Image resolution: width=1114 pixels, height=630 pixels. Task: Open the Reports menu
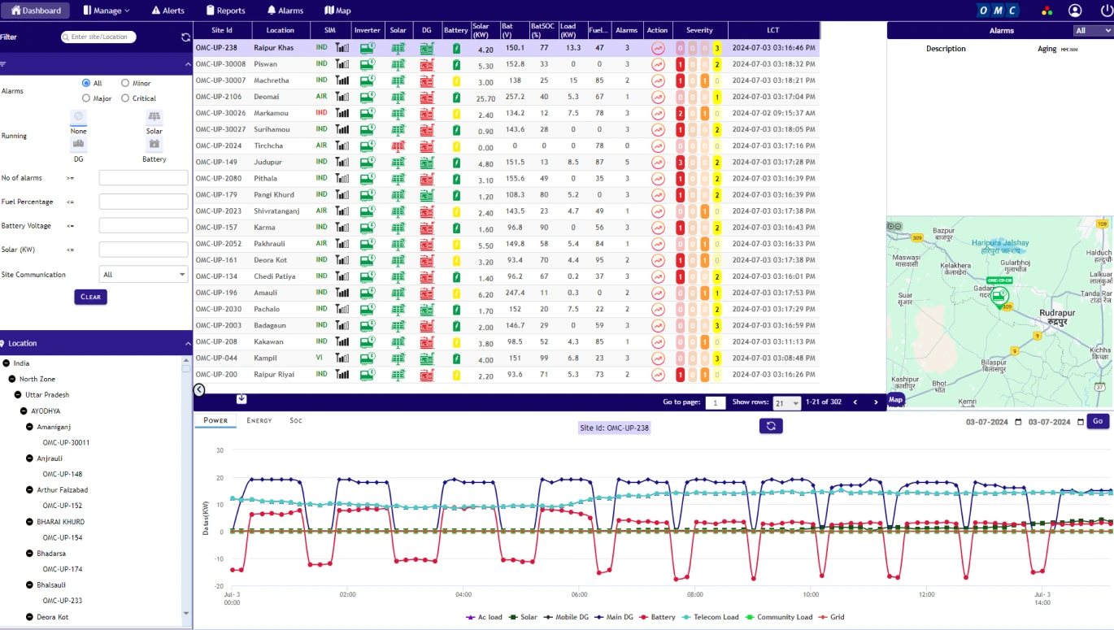tap(225, 11)
